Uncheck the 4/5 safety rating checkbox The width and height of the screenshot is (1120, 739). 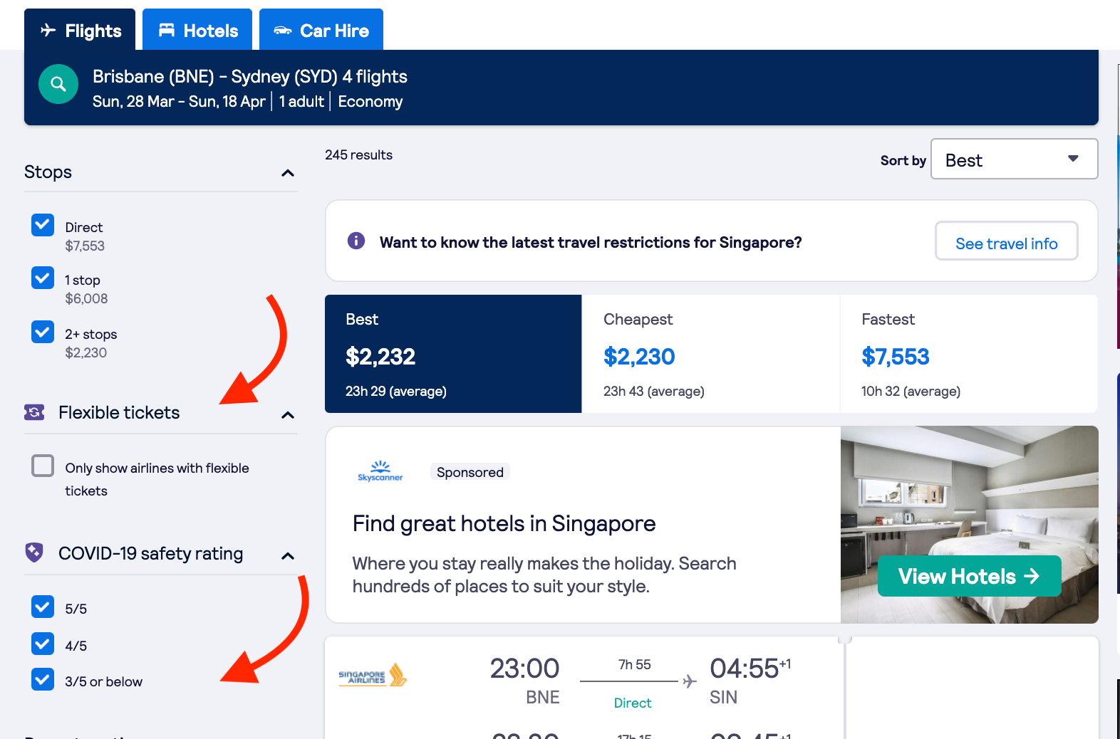point(43,644)
